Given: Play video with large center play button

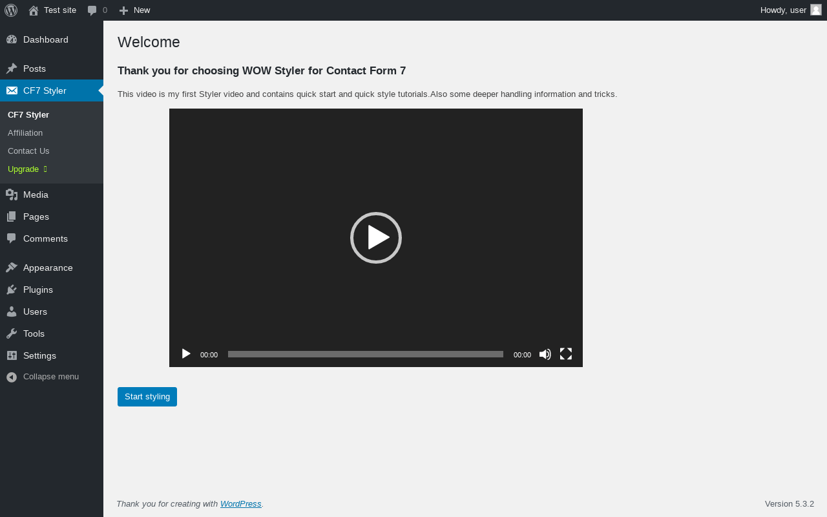Looking at the screenshot, I should click(376, 238).
